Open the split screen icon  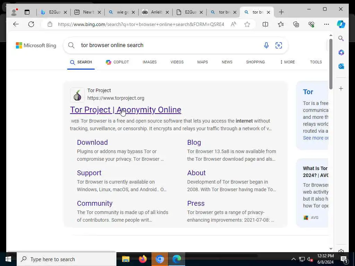(x=265, y=24)
